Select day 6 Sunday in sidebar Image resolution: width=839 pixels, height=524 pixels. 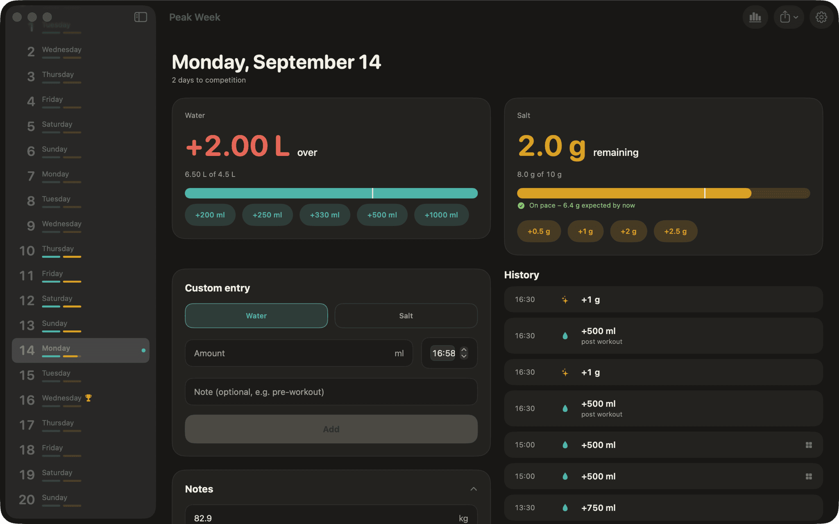[x=81, y=151]
